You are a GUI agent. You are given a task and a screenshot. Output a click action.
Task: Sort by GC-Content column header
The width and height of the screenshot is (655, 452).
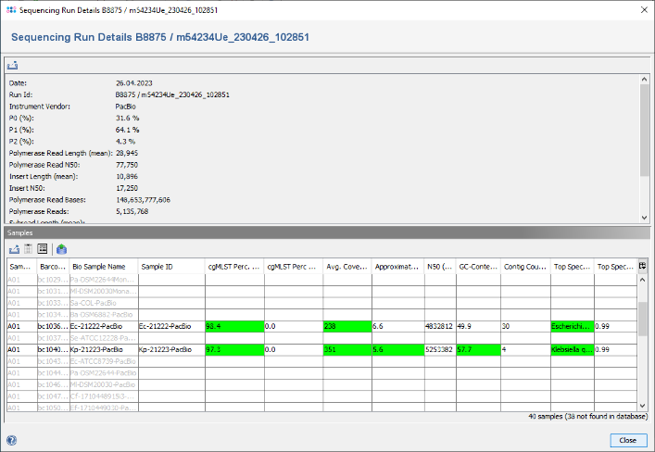479,266
